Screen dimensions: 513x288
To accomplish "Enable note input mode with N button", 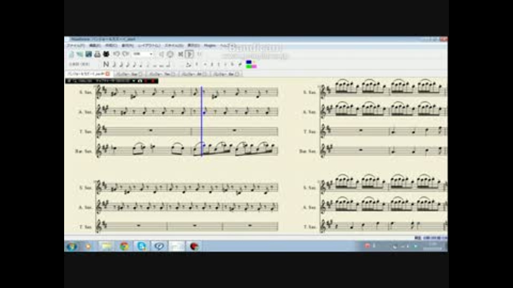I will (106, 65).
